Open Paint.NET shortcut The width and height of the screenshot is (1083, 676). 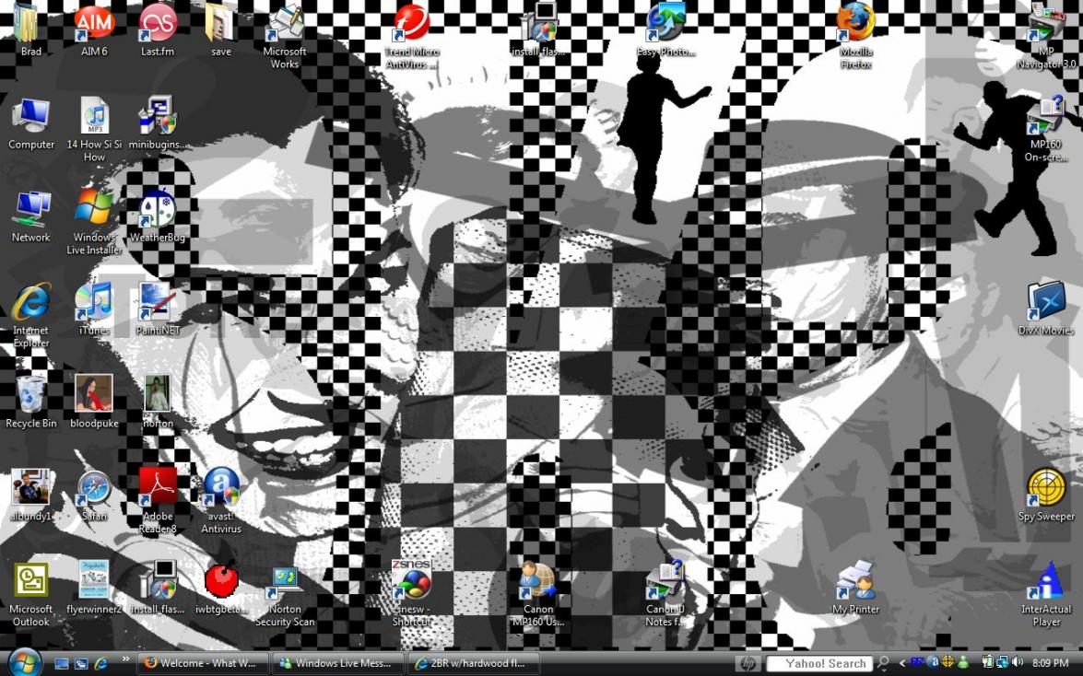click(x=158, y=309)
